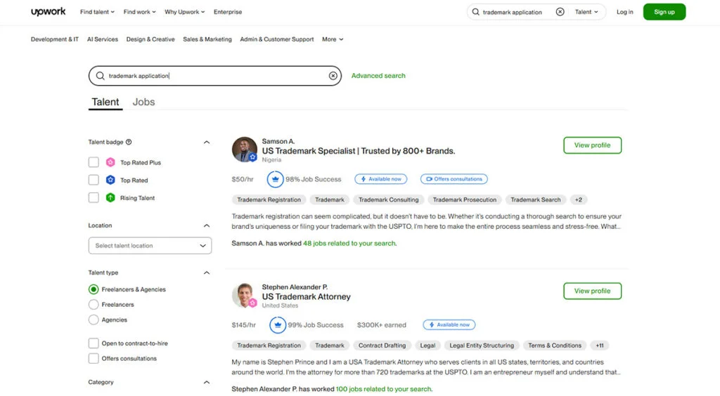Click US Trademark Specialist title

(x=359, y=151)
